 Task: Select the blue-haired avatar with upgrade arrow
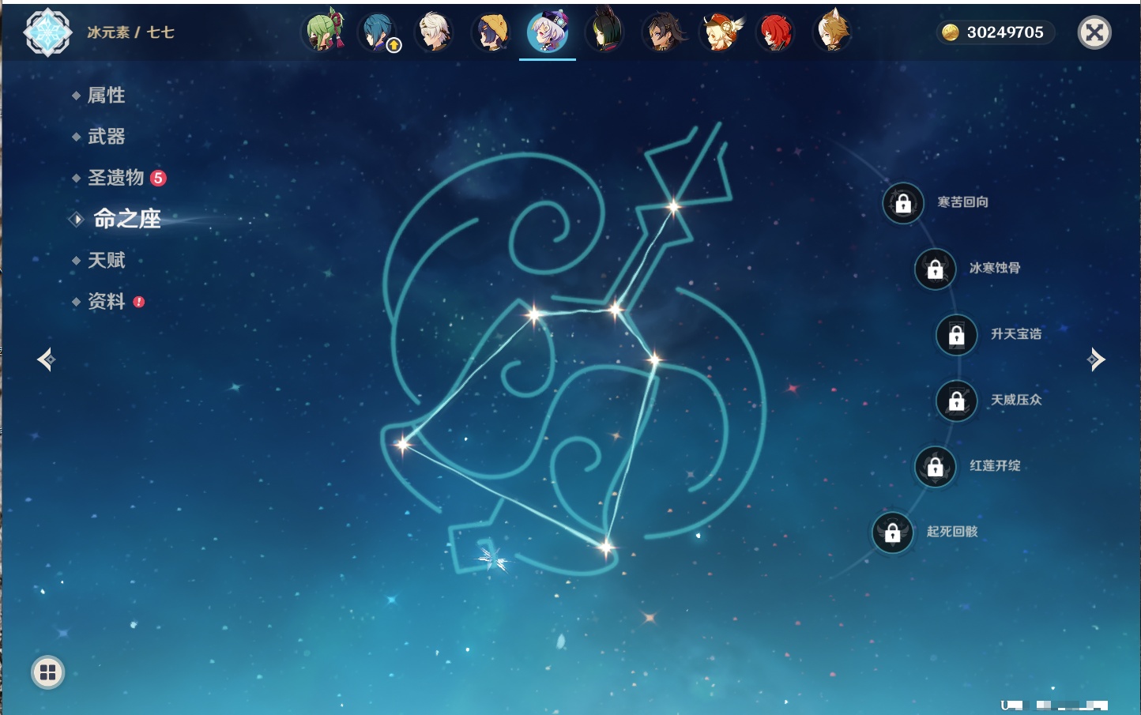coord(380,32)
